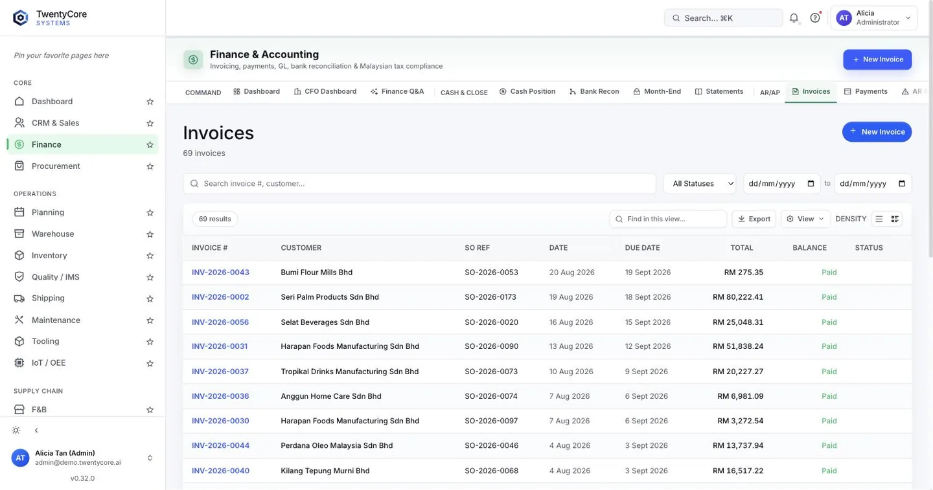933x490 pixels.
Task: Open Shipping module
Action: [x=82, y=298]
